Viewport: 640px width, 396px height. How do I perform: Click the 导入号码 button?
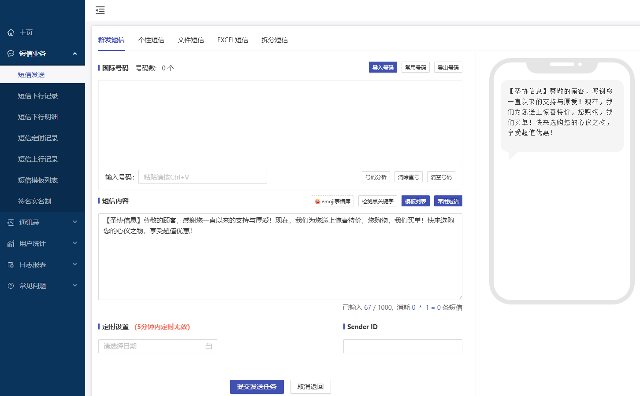[x=383, y=67]
